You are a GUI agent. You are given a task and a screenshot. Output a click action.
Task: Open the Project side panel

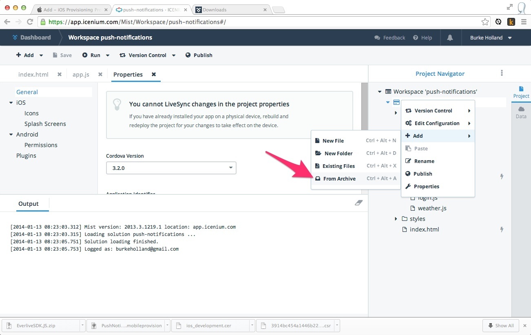521,92
